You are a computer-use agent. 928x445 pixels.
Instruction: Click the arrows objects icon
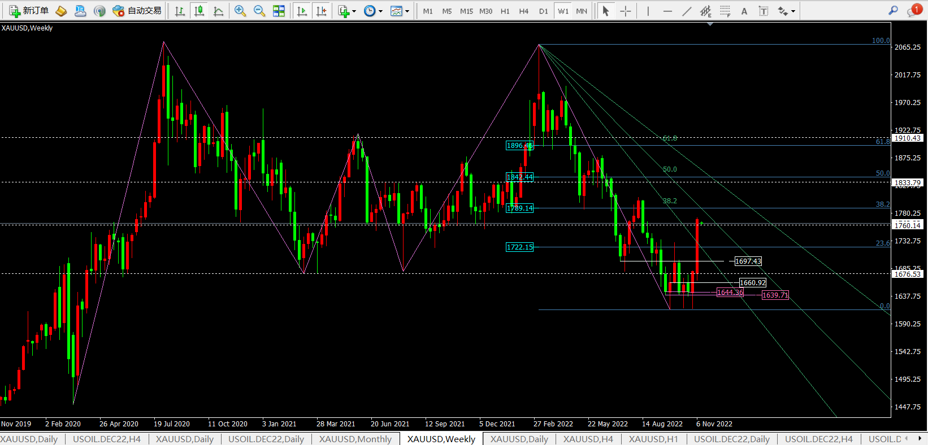[783, 11]
